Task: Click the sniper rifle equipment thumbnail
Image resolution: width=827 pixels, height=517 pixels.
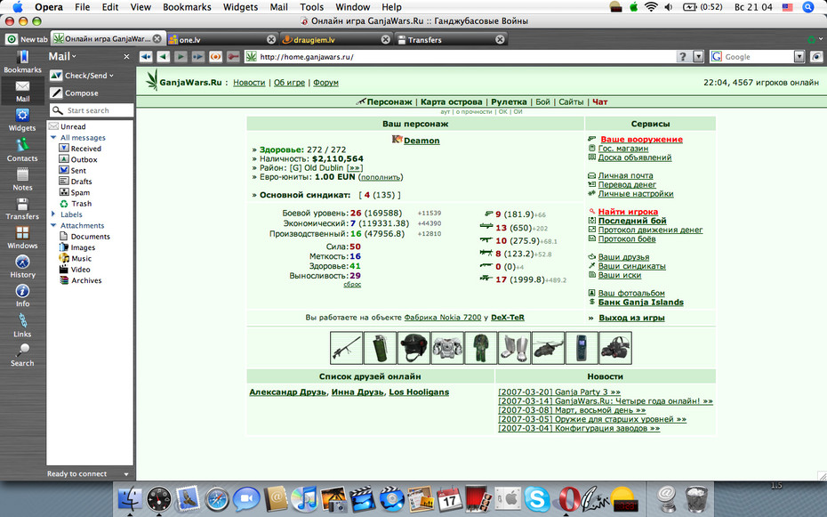Action: tap(346, 348)
